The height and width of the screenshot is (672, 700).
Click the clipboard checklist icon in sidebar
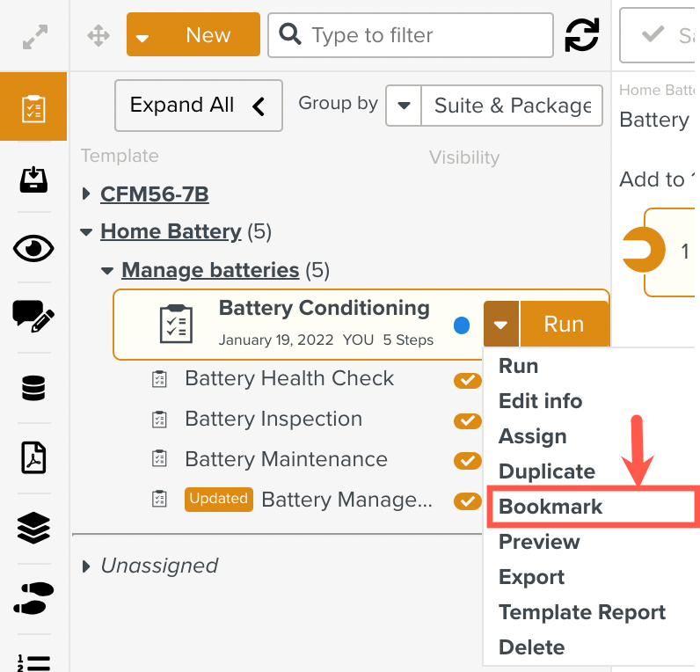(x=33, y=107)
